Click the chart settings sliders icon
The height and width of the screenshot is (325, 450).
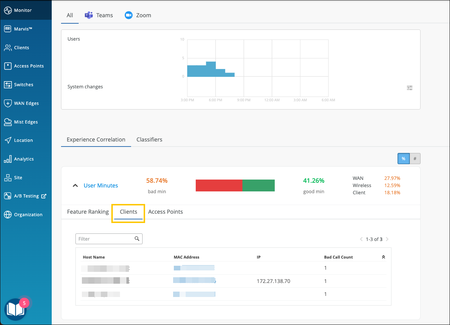[x=410, y=88]
